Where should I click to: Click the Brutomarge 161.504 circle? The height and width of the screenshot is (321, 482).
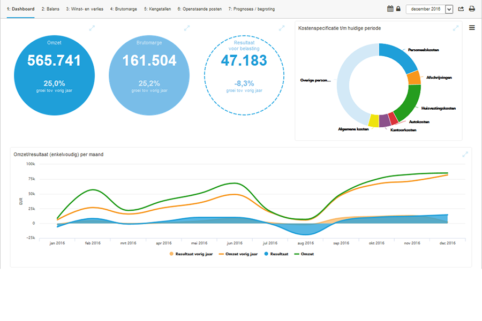pos(149,75)
